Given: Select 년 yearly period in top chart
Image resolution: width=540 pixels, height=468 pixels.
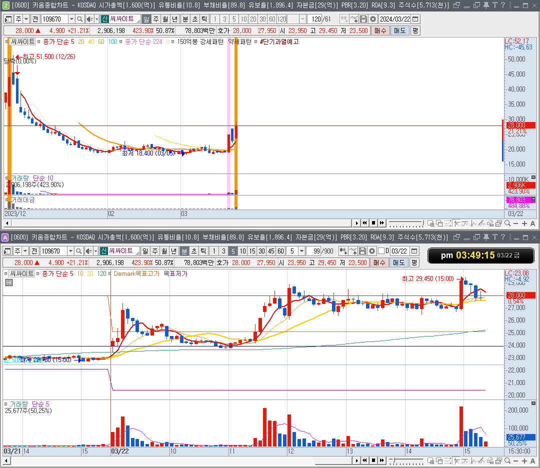Looking at the screenshot, I should tap(175, 19).
